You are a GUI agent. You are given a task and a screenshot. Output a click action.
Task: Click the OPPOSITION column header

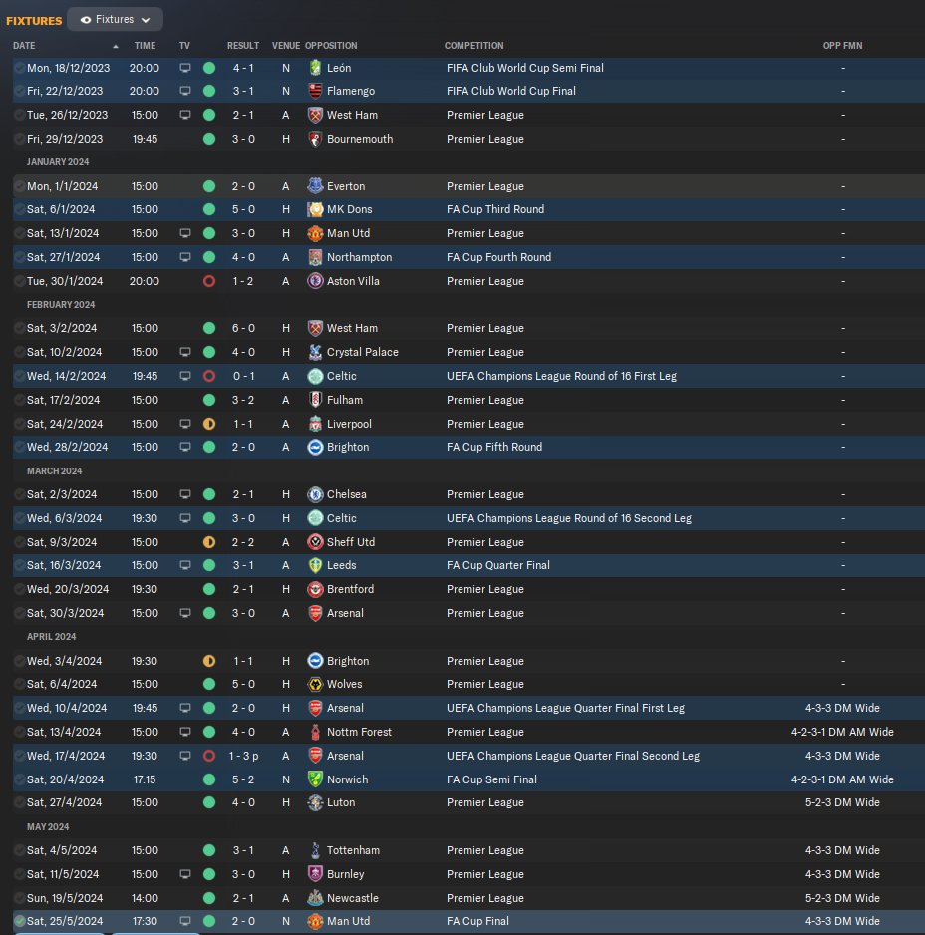pyautogui.click(x=331, y=45)
